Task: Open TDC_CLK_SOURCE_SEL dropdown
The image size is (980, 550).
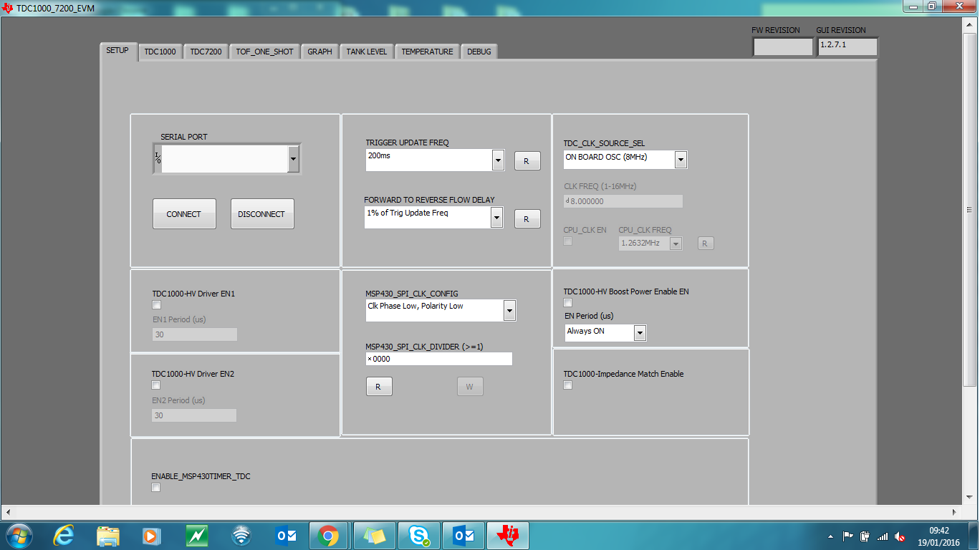Action: (681, 159)
